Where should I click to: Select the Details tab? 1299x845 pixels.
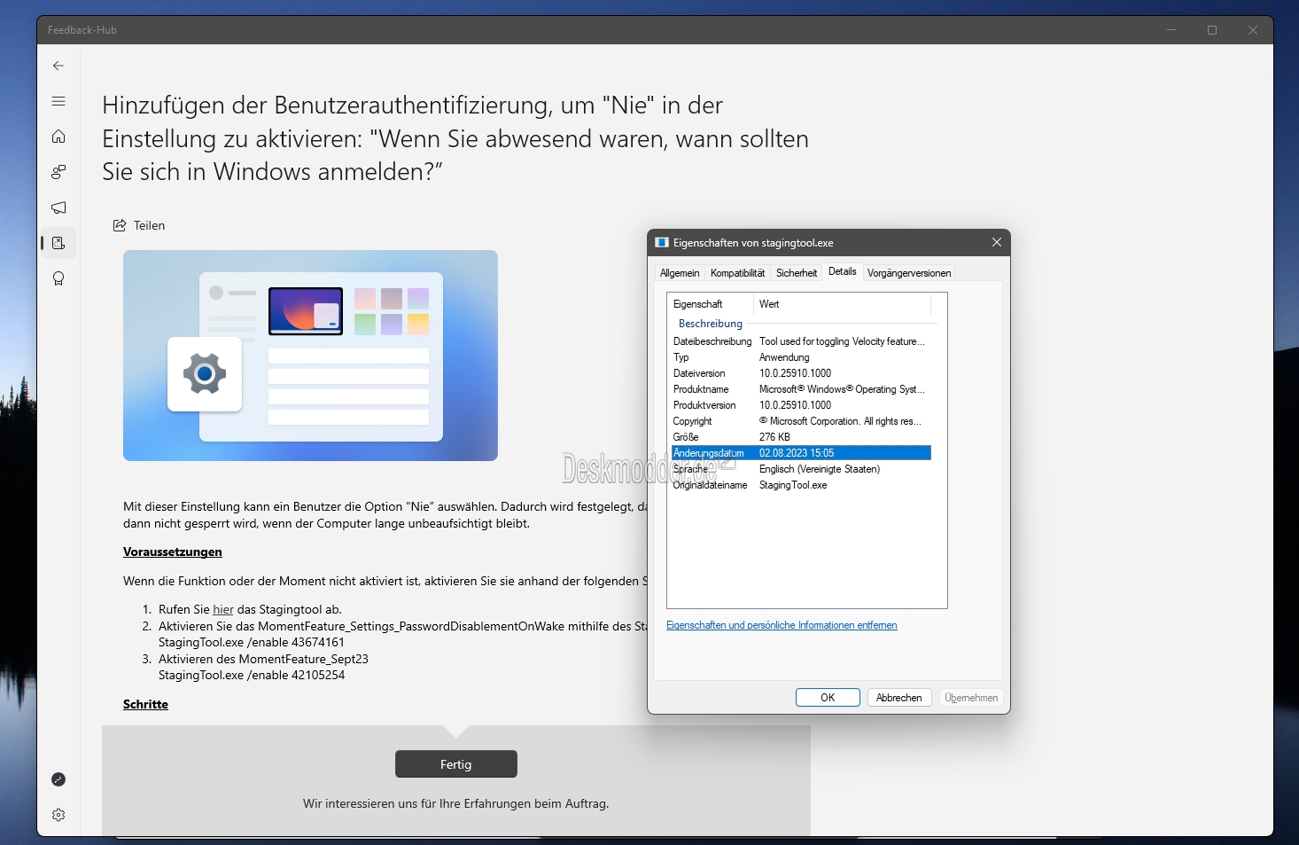(843, 271)
